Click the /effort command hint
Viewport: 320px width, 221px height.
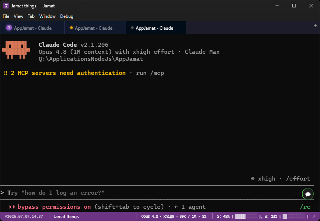click(x=298, y=179)
